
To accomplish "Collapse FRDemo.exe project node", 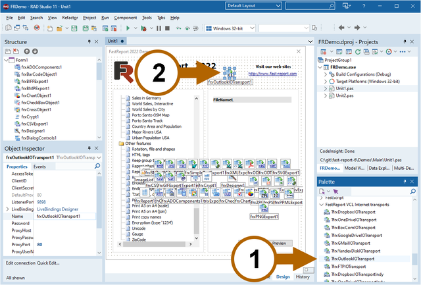I will pos(320,67).
